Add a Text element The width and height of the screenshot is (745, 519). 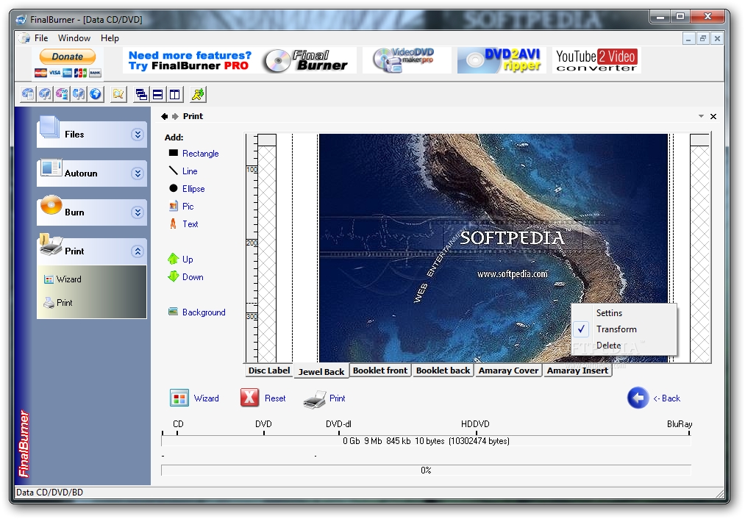point(183,223)
